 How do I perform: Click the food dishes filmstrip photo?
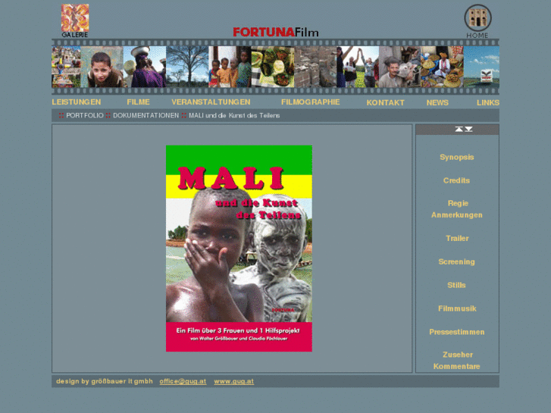[x=273, y=67]
